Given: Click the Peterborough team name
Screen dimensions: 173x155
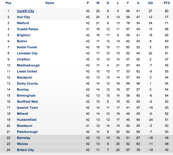Looking at the screenshot, I should pyautogui.click(x=27, y=132).
